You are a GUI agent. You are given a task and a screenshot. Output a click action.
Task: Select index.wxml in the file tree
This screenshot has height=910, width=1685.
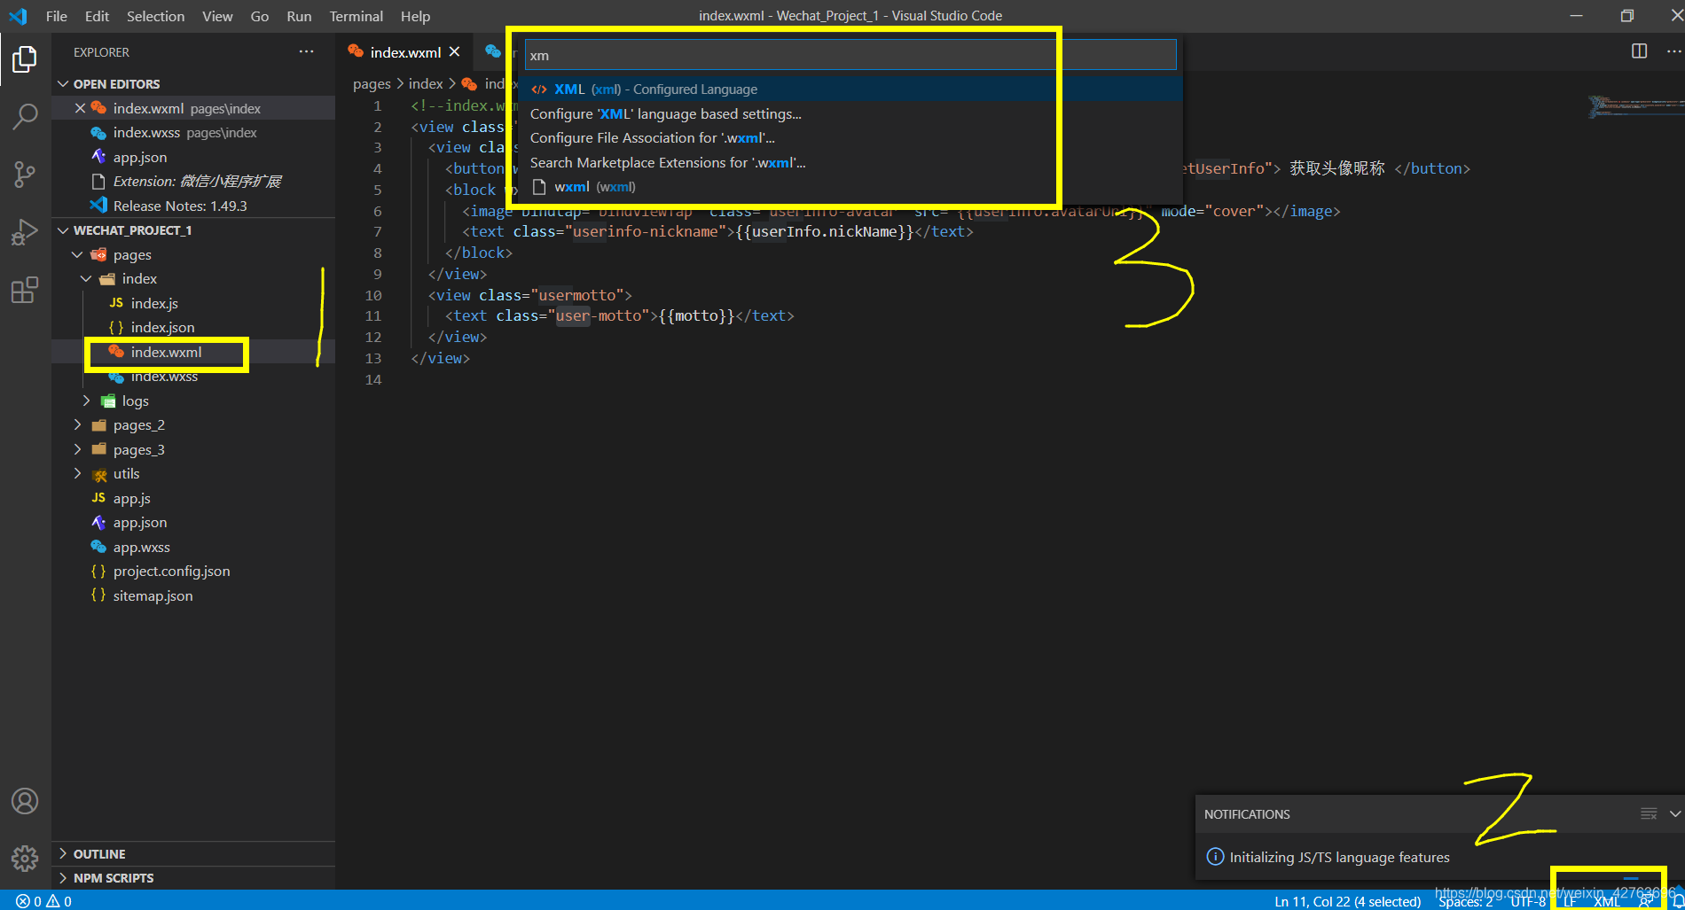[193, 352]
